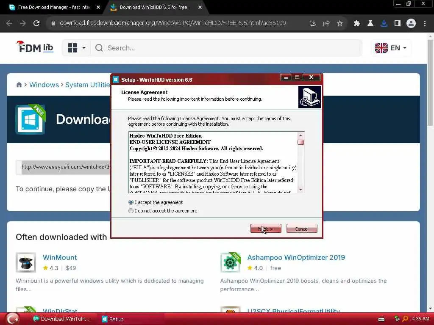Go forward in browser history

tap(23, 23)
